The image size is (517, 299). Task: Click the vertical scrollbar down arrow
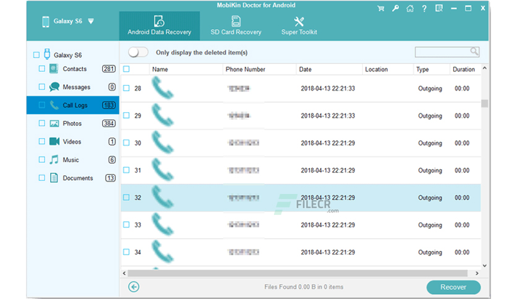pos(484,266)
